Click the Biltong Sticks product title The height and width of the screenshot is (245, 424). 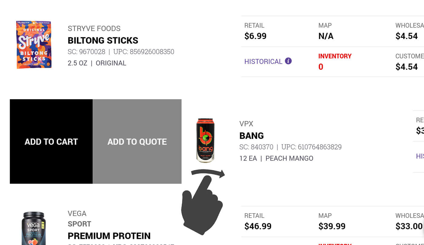click(x=103, y=40)
